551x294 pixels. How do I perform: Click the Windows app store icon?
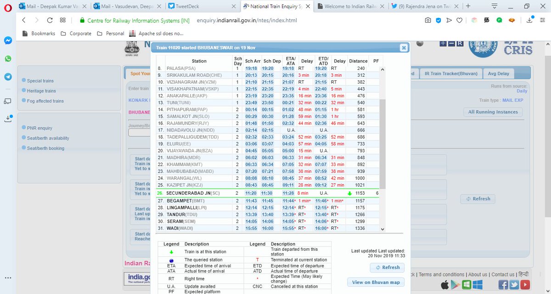coord(477,284)
